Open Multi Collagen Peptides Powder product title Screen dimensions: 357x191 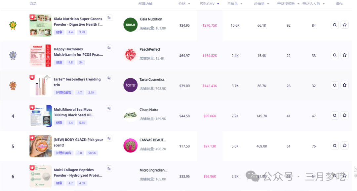(78, 173)
